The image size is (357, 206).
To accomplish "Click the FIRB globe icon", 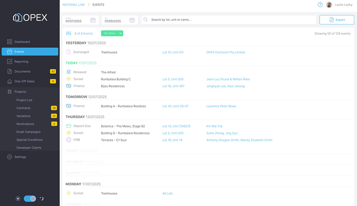I will click(x=69, y=140).
